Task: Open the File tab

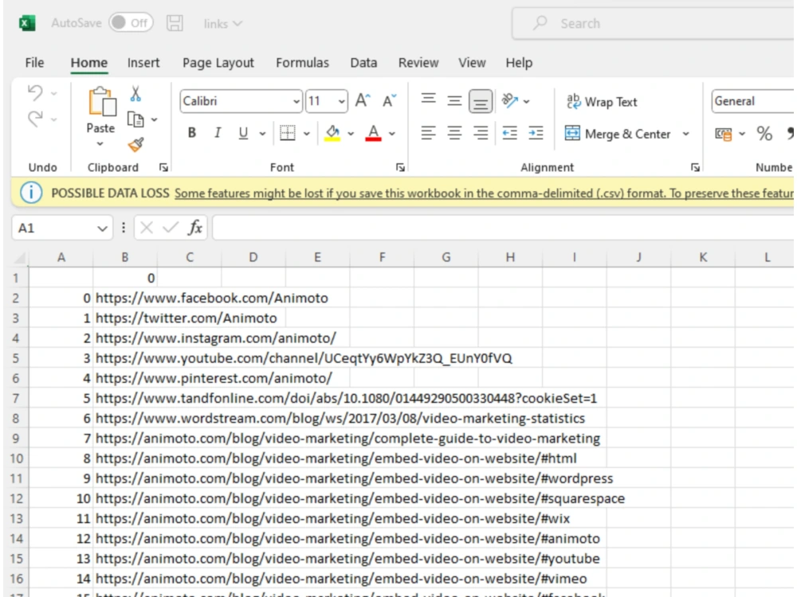Action: (x=34, y=62)
